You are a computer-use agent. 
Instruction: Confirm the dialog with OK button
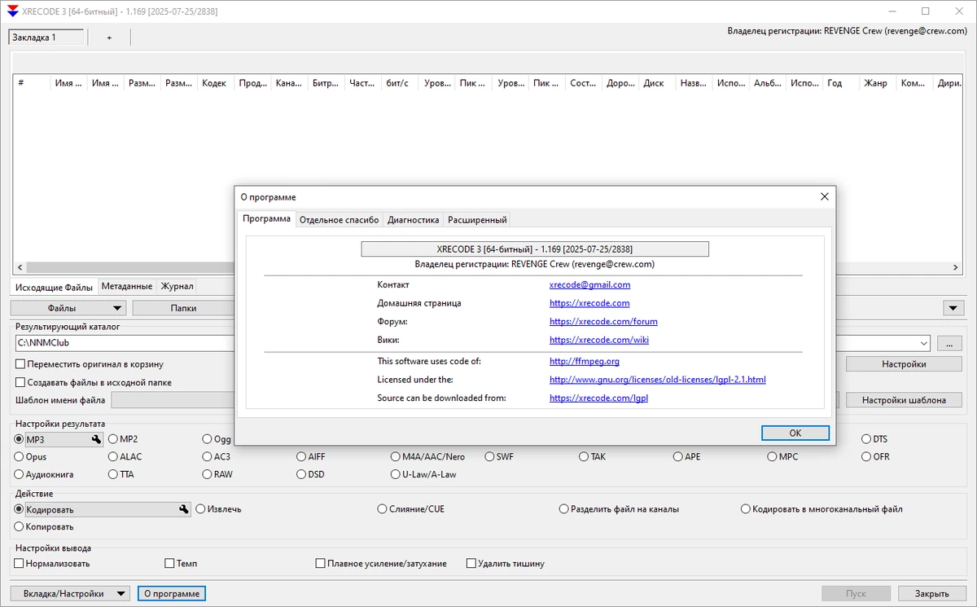pos(795,433)
